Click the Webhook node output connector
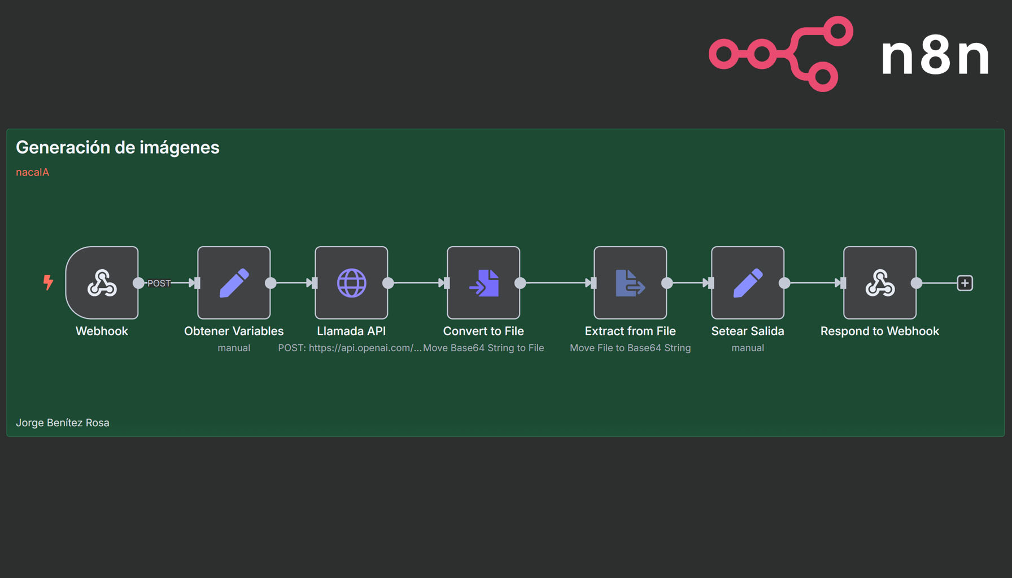The width and height of the screenshot is (1012, 578). [x=138, y=283]
